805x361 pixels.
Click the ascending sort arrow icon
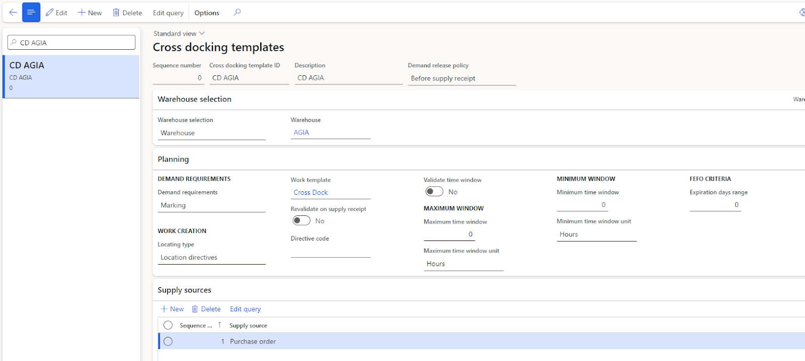(219, 325)
